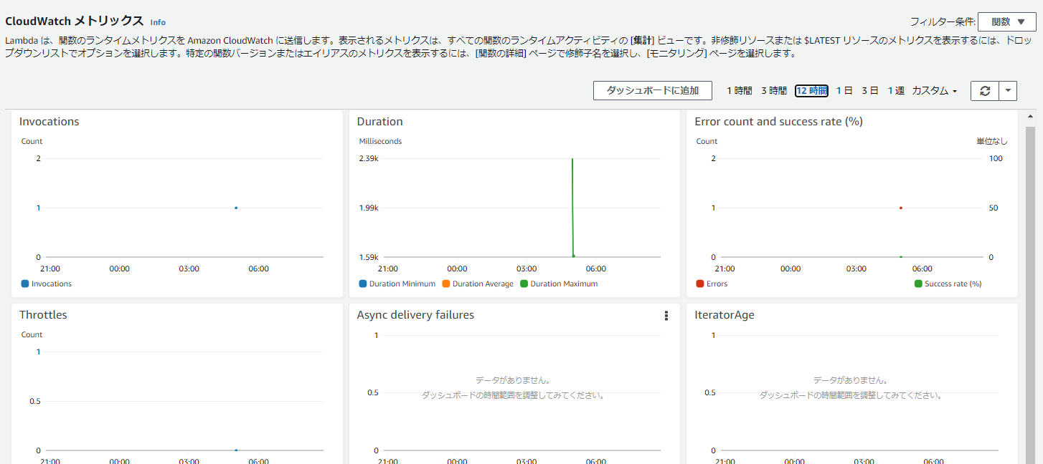Click the CloudWatch メトリックス heading
The width and height of the screenshot is (1043, 464).
coord(75,21)
